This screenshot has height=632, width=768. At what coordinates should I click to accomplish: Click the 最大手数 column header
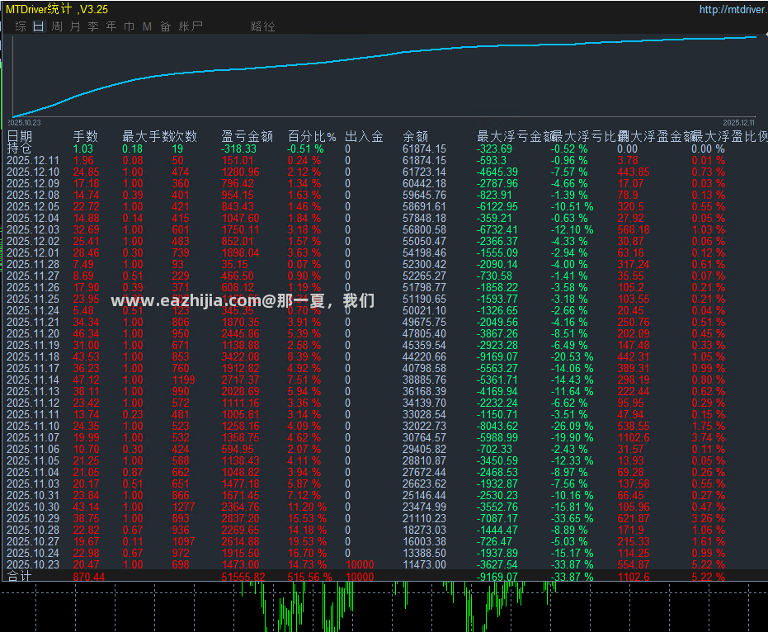[x=147, y=136]
